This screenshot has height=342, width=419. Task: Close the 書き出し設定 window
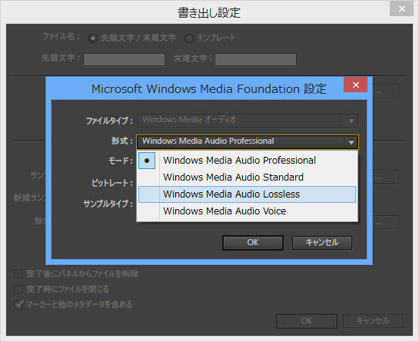pyautogui.click(x=401, y=9)
